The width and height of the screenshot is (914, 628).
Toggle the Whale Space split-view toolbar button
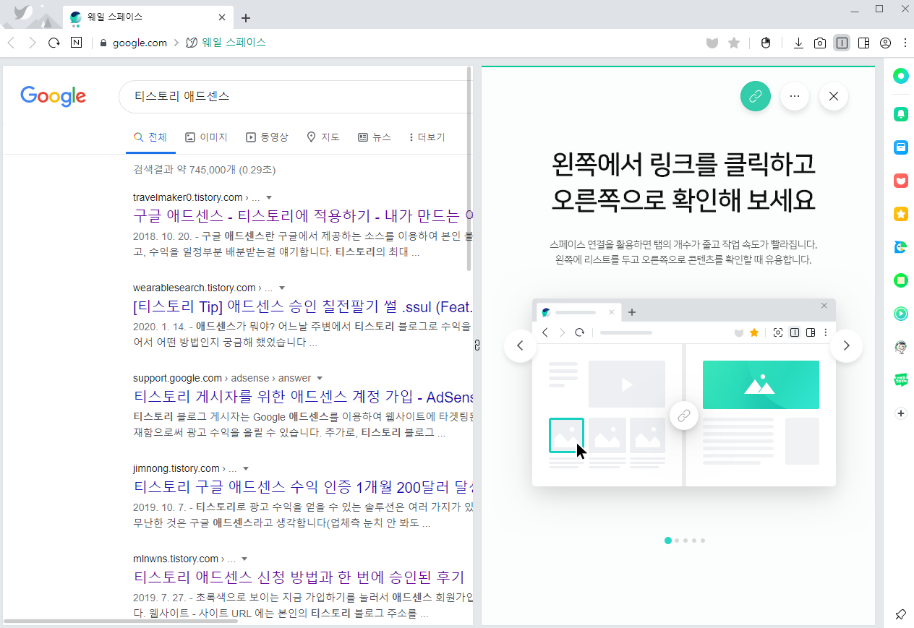pyautogui.click(x=842, y=43)
